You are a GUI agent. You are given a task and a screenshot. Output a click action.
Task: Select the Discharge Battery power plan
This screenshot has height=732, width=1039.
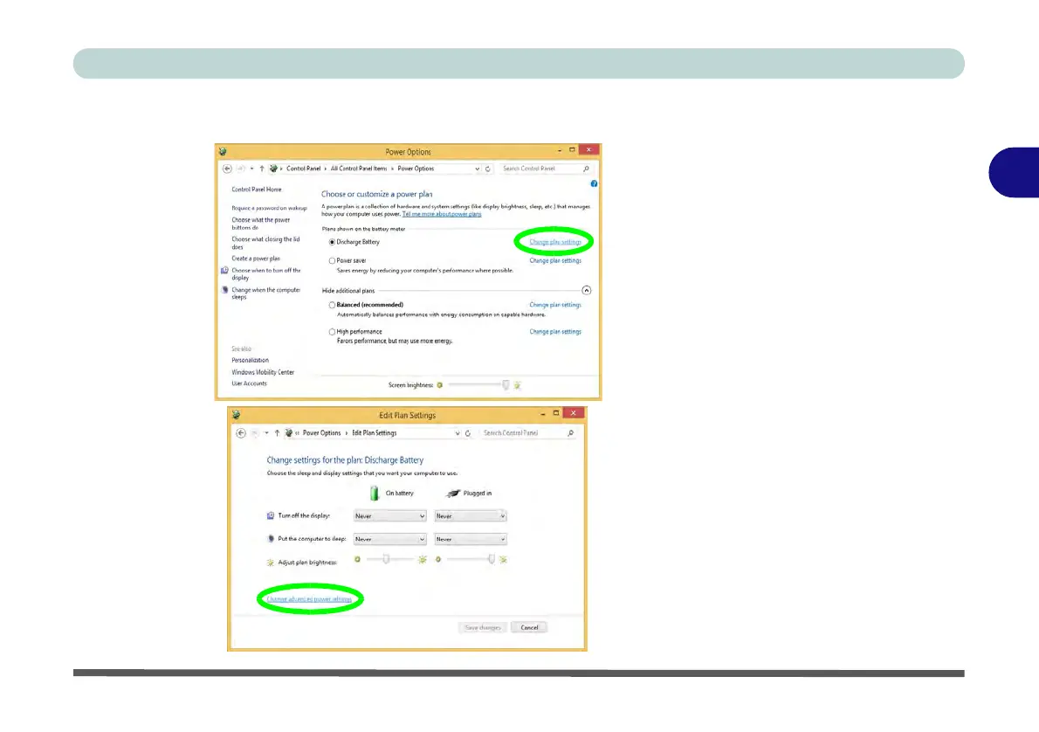coord(332,242)
